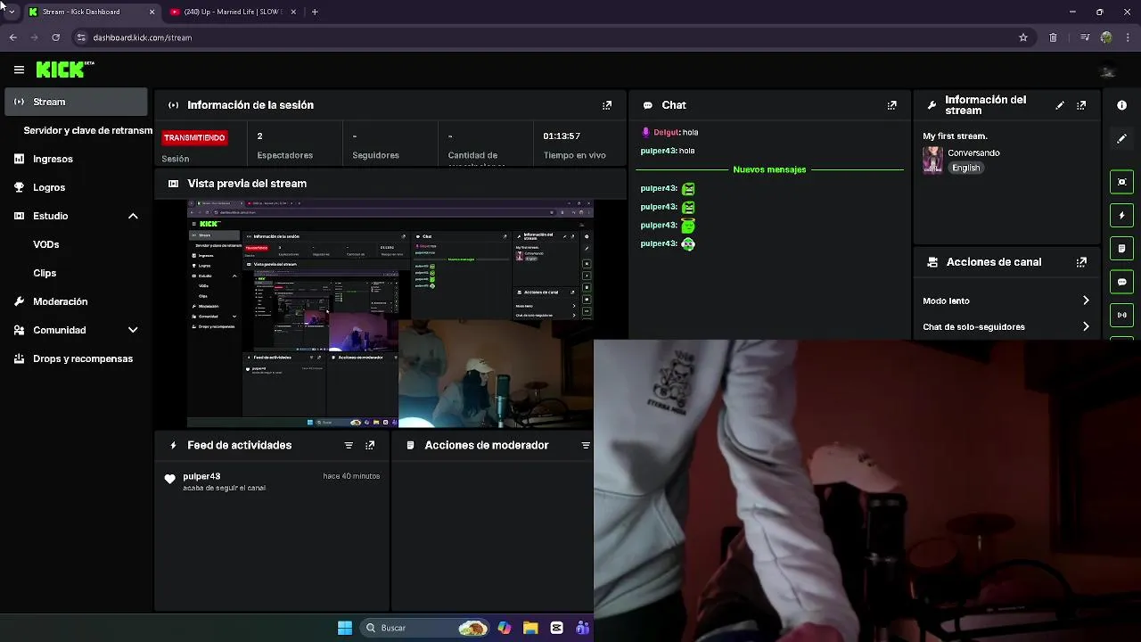Toggle the stream preview widget in right sidebar
This screenshot has width=1141, height=642.
coord(1121,182)
